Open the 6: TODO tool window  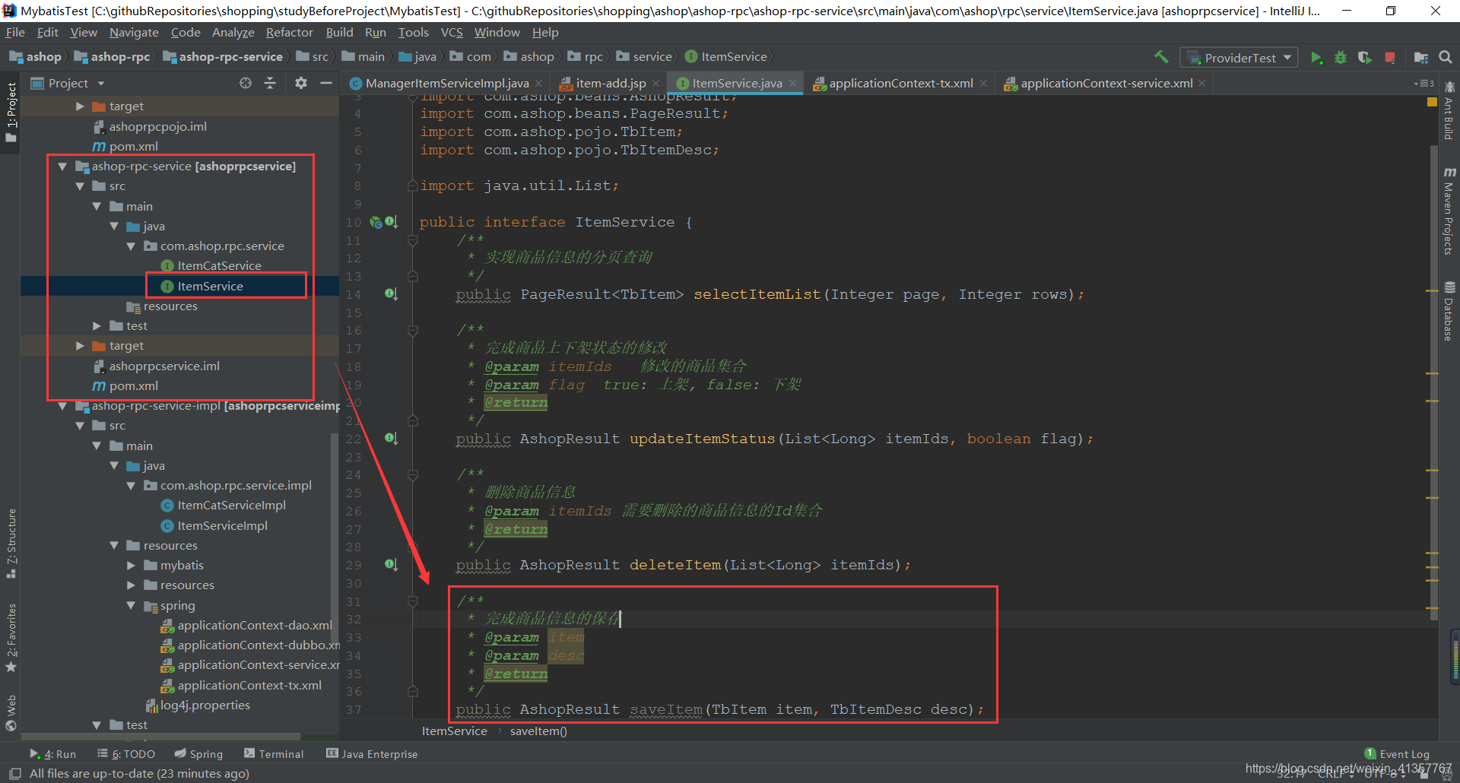click(x=126, y=754)
